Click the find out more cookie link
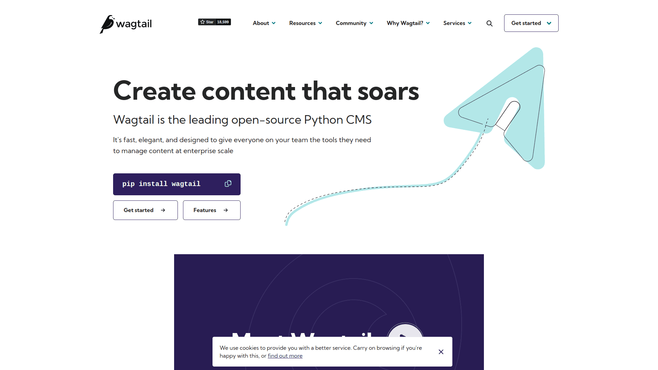The height and width of the screenshot is (370, 658). [285, 356]
